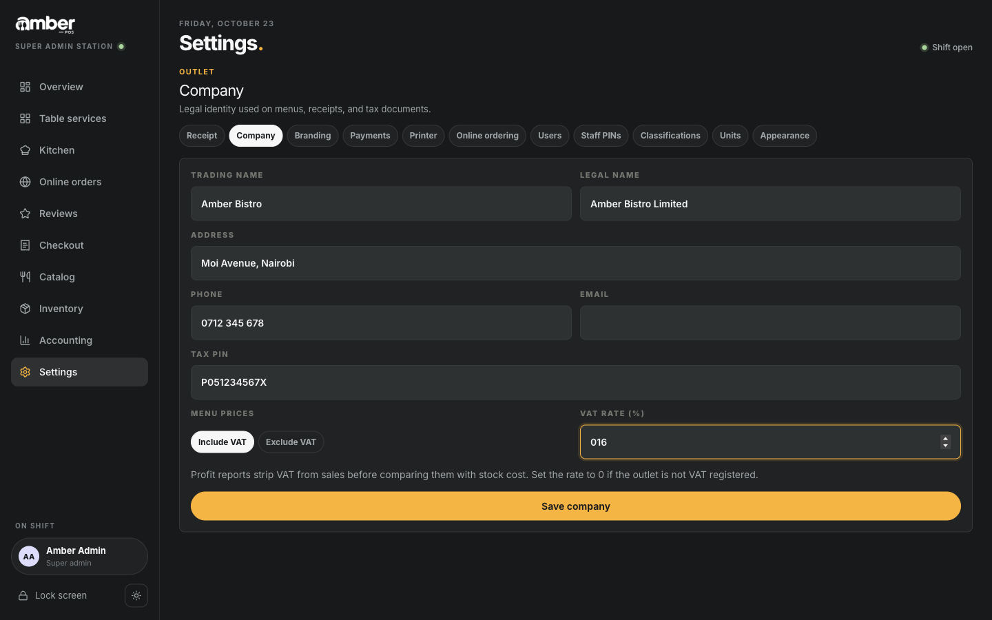Open the Payments tab

(x=370, y=136)
